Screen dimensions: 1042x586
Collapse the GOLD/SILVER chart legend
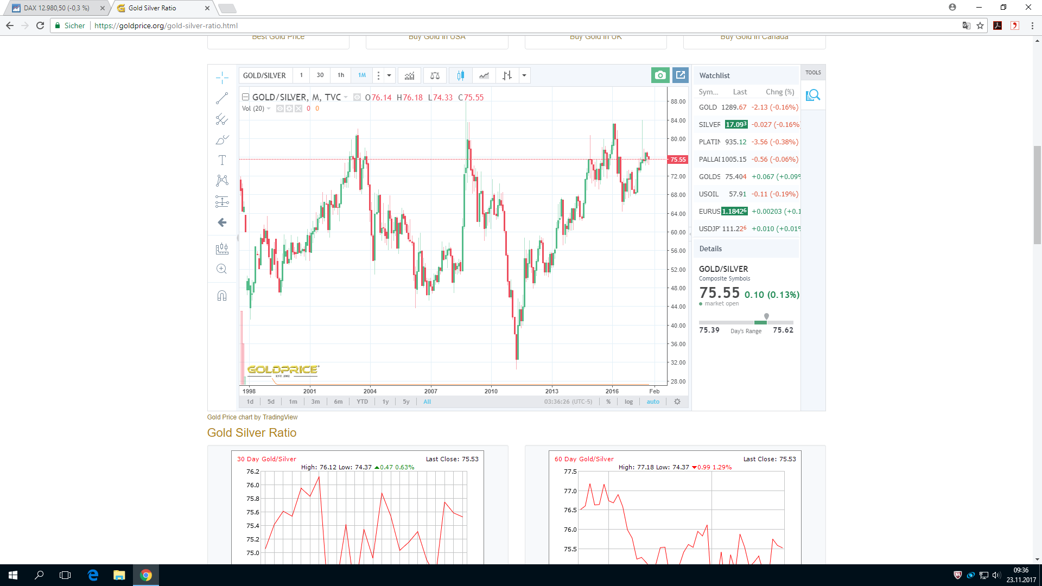(x=245, y=97)
